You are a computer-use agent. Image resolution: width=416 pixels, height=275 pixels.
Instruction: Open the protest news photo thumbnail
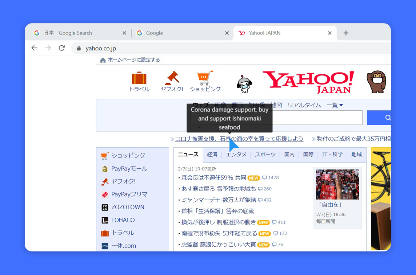[x=337, y=184]
